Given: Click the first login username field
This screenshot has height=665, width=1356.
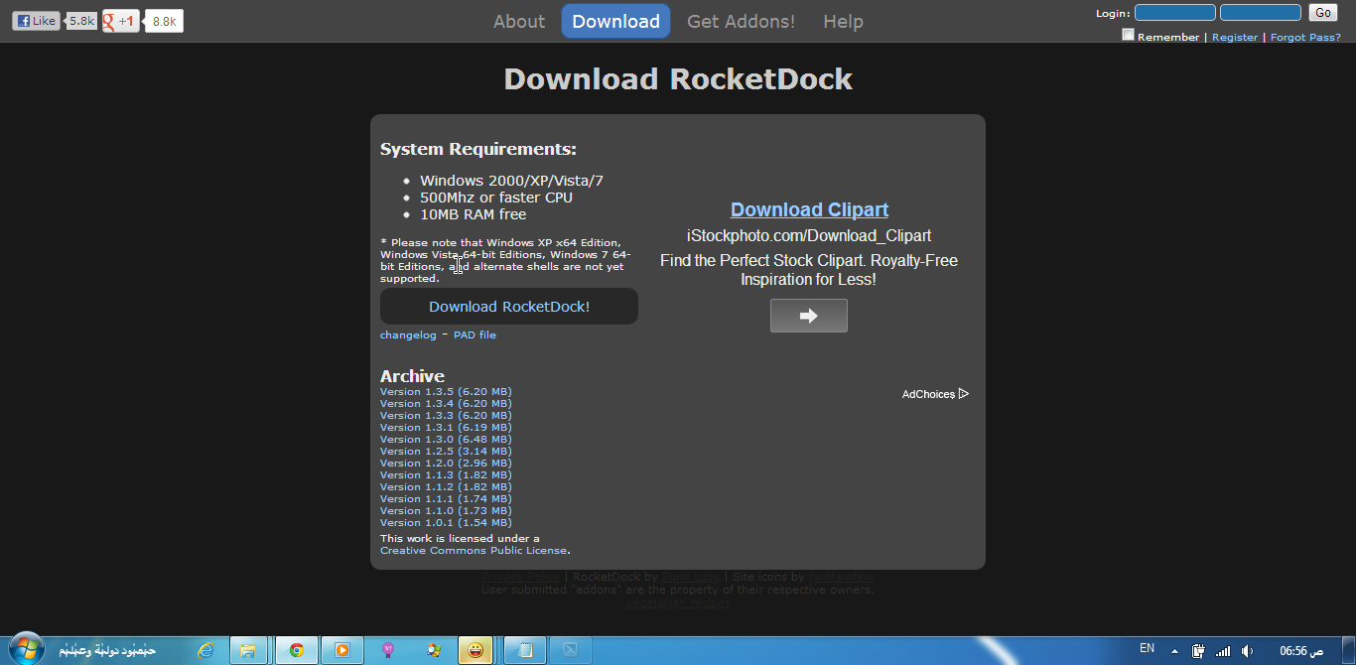Looking at the screenshot, I should [1174, 13].
